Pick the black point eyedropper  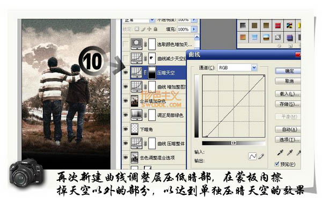tap(280, 152)
